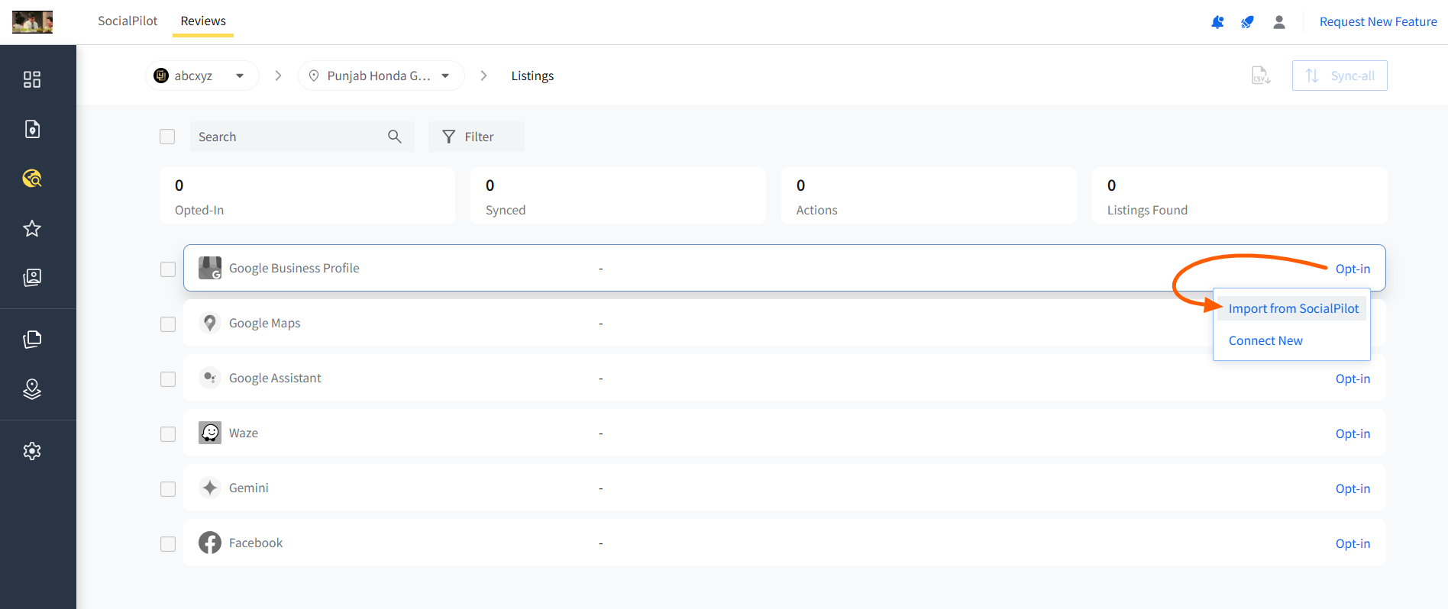Click the map pin layers sidebar icon
The image size is (1448, 609).
32,389
